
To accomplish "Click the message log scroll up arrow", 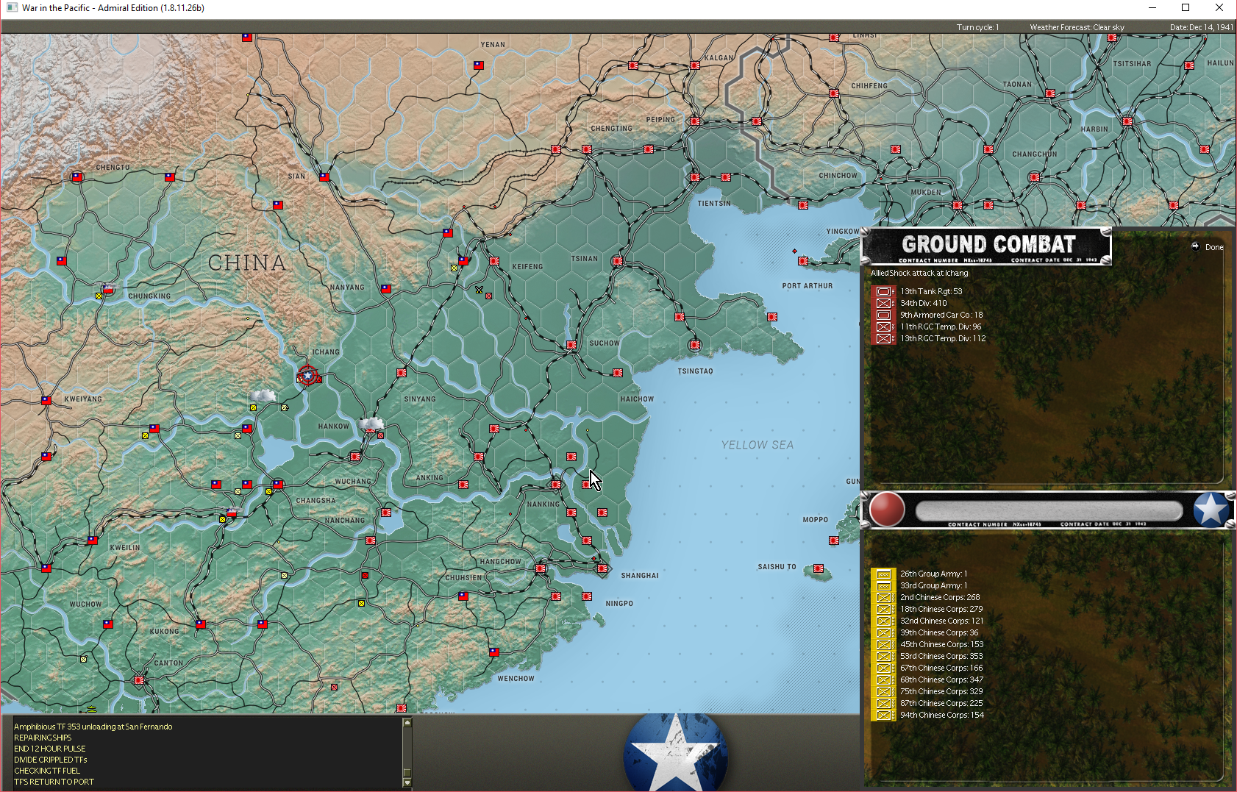I will point(407,722).
